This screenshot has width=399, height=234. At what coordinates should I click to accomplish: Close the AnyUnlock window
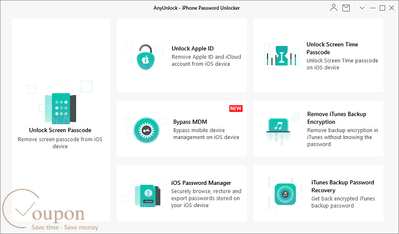click(x=392, y=8)
